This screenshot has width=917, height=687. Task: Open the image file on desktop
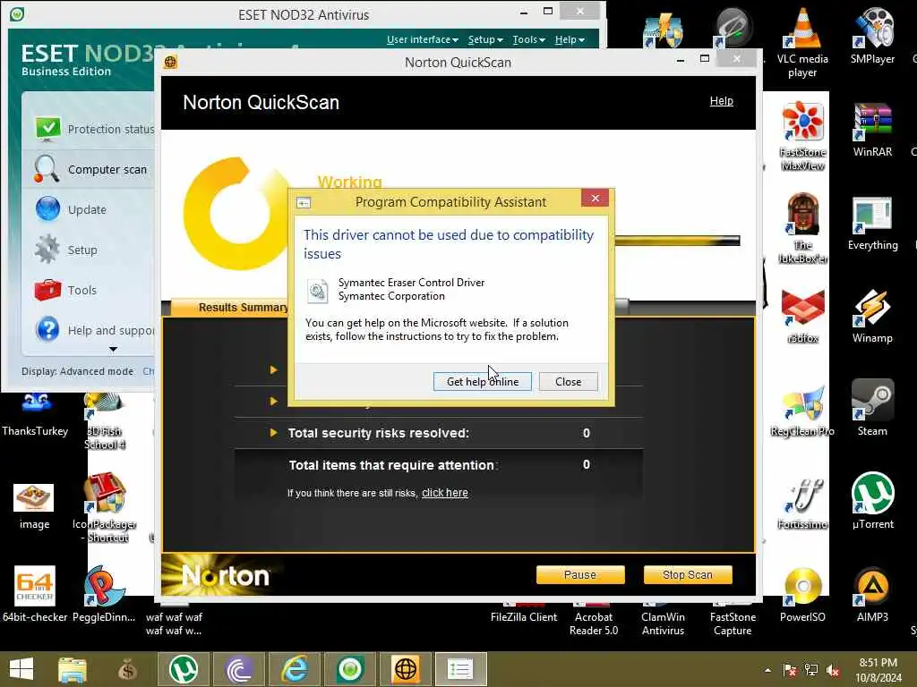coord(34,506)
